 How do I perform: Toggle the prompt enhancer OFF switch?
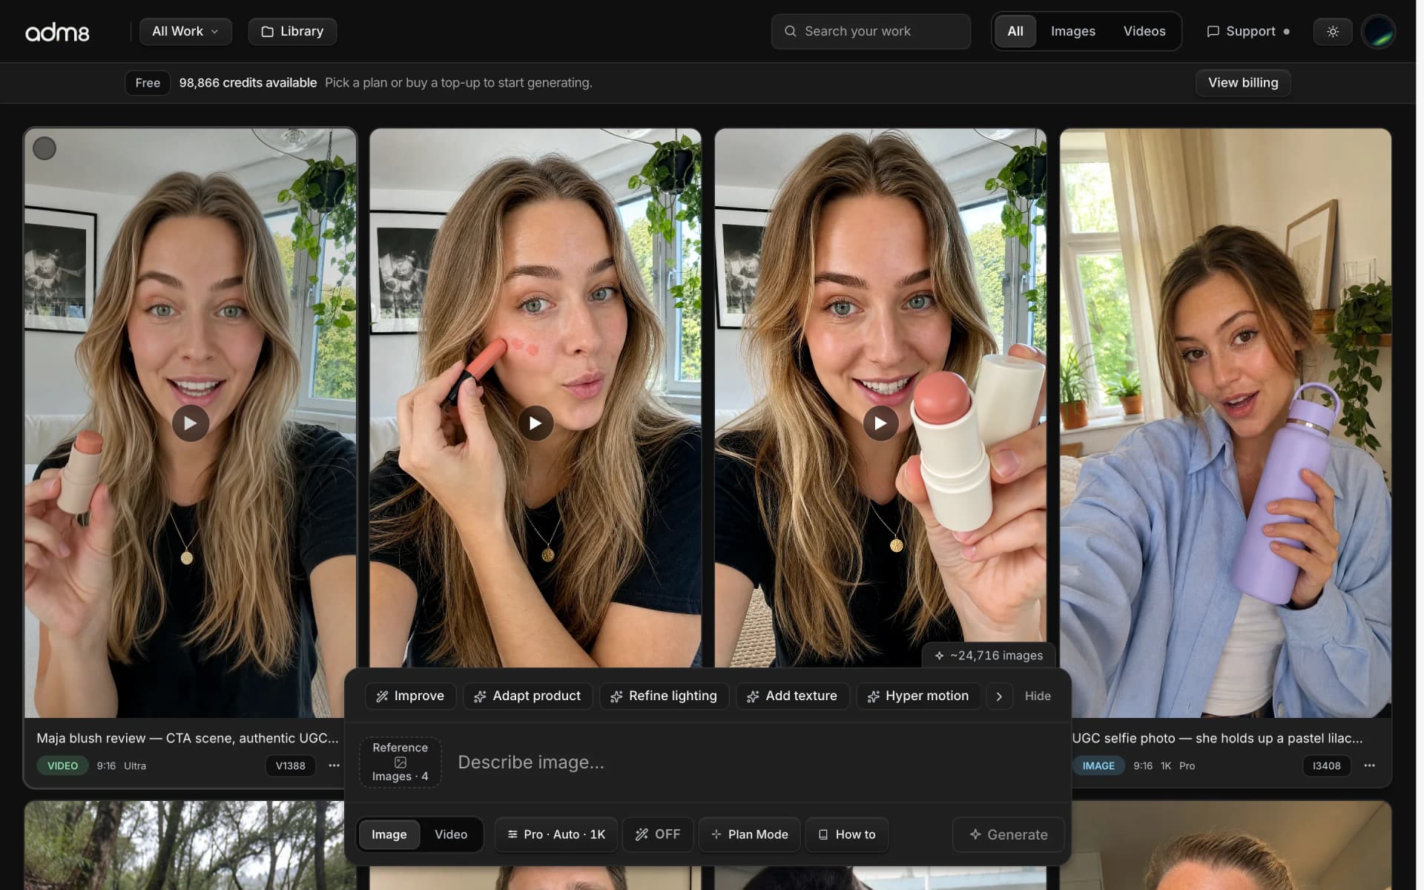[658, 834]
